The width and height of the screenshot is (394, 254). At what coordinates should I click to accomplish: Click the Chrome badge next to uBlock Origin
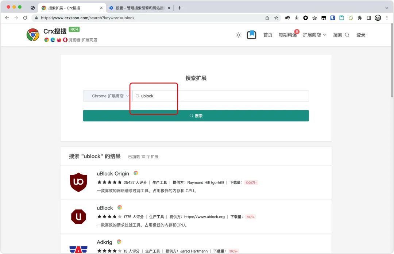[x=136, y=173]
